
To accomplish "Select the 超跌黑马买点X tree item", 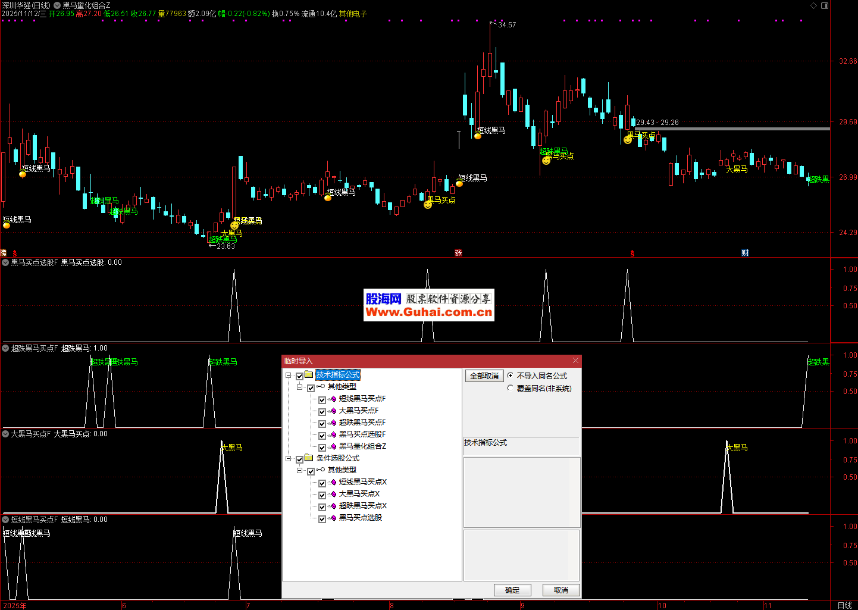I will click(x=362, y=506).
